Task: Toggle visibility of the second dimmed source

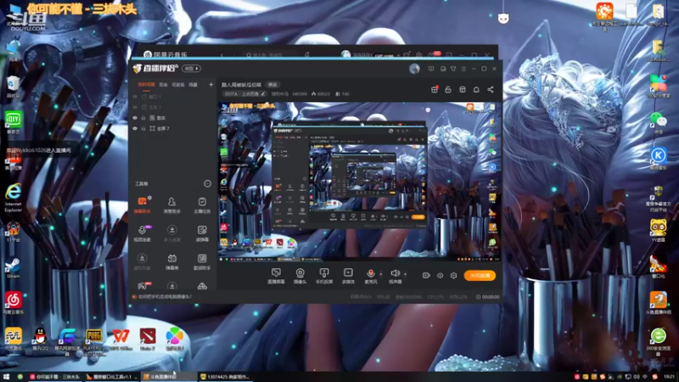Action: coord(135,107)
